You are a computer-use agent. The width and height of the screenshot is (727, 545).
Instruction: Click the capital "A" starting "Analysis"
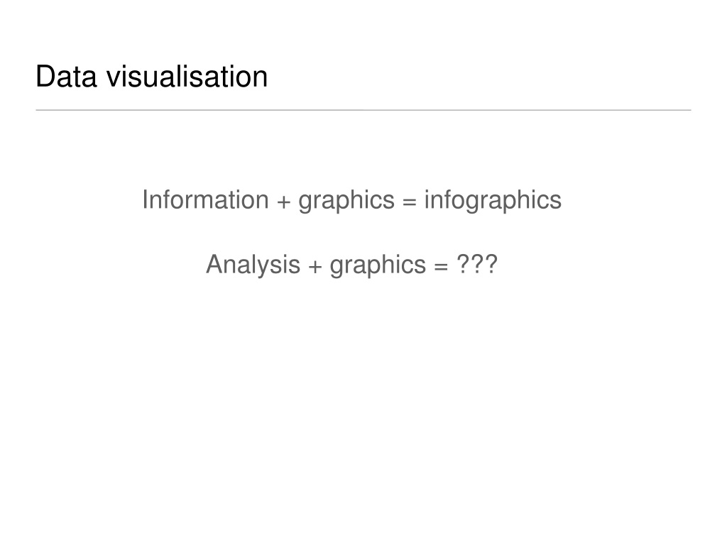[x=214, y=265]
